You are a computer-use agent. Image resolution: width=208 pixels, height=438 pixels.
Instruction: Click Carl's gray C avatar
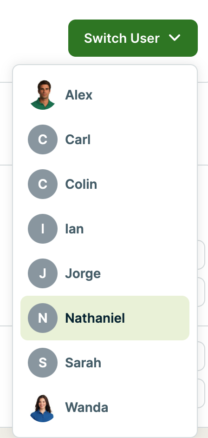[x=43, y=139]
